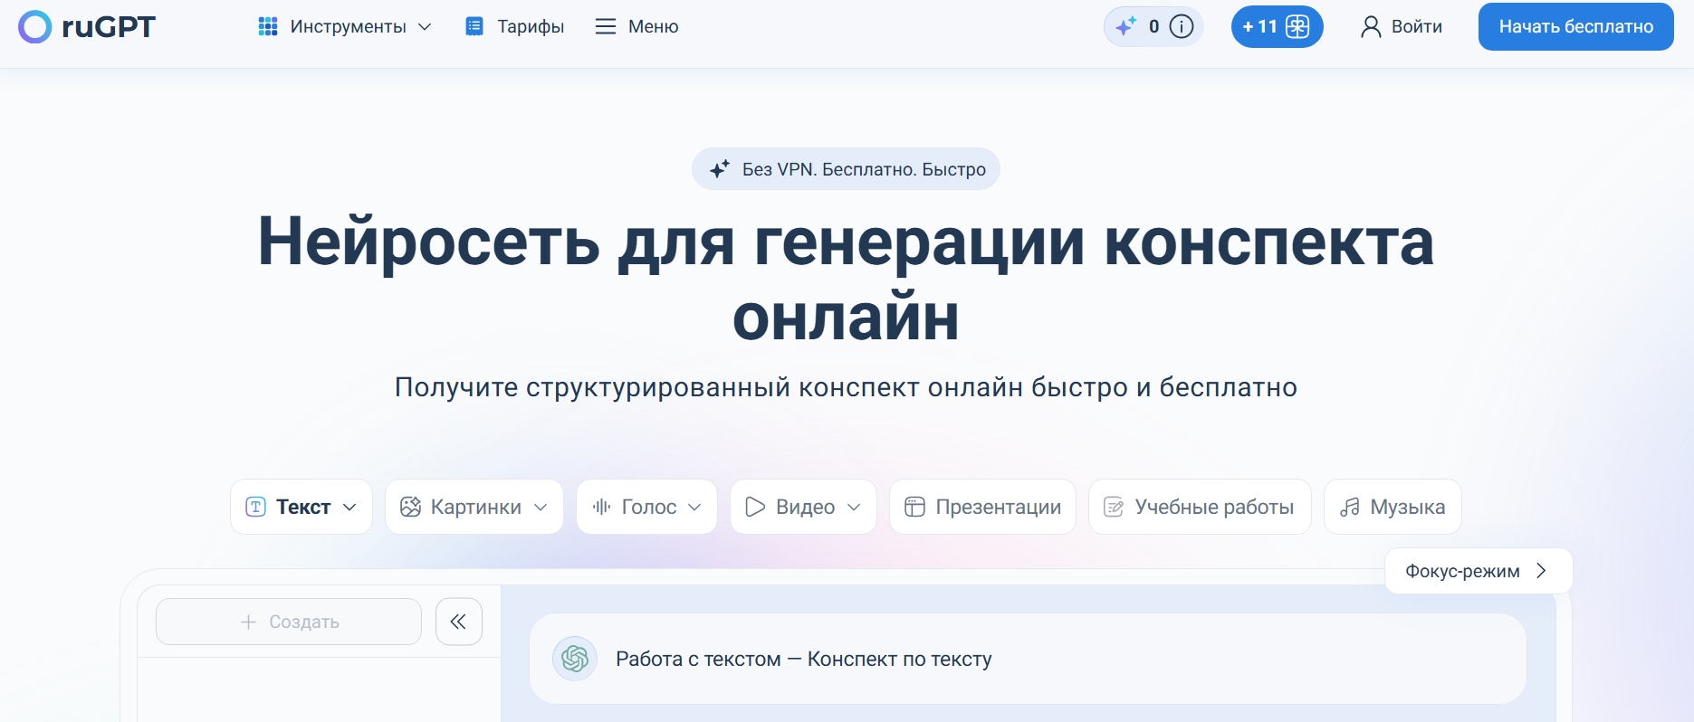The width and height of the screenshot is (1694, 722).
Task: Click the Видео play icon
Action: 755,507
